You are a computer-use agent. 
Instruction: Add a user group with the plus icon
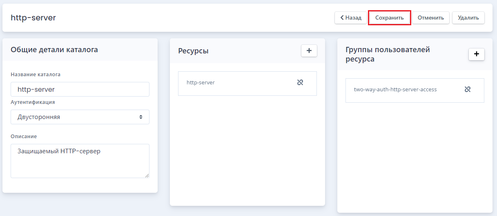tap(476, 54)
